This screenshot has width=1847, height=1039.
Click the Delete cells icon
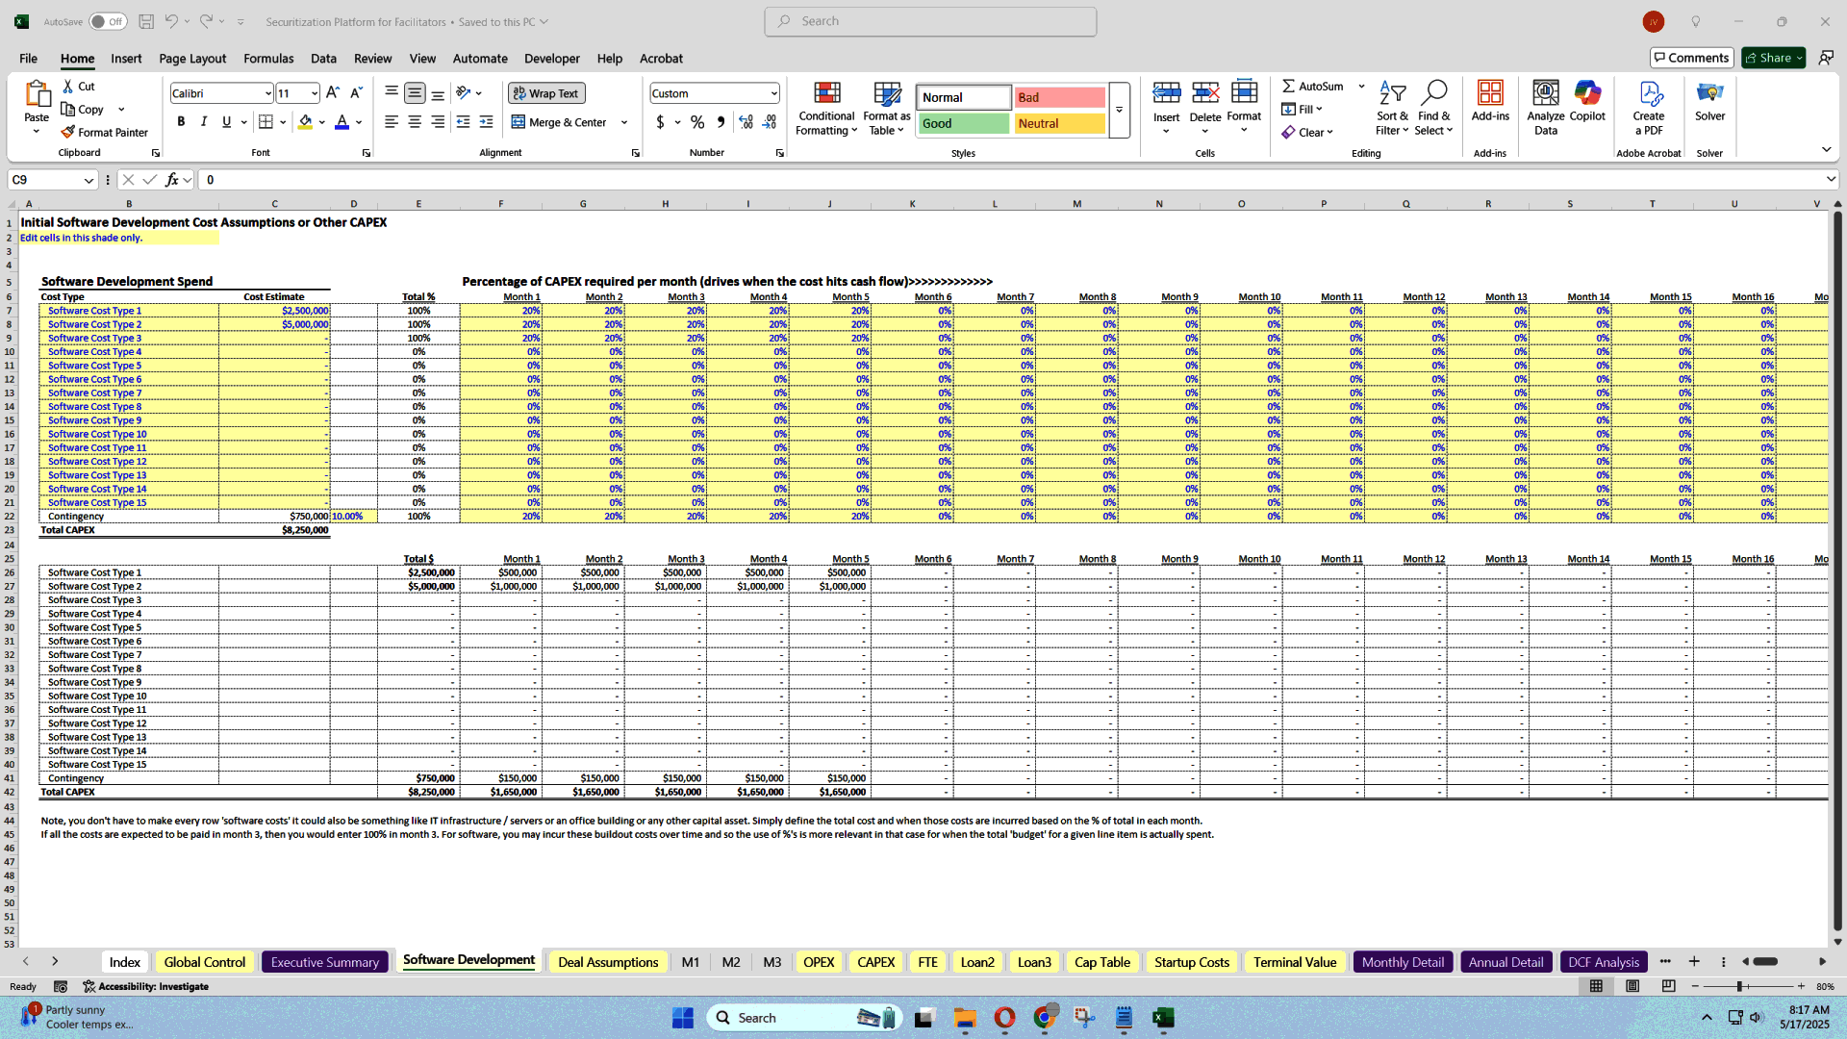(x=1205, y=93)
